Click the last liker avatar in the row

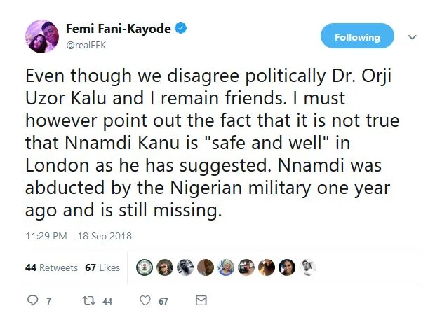click(309, 267)
